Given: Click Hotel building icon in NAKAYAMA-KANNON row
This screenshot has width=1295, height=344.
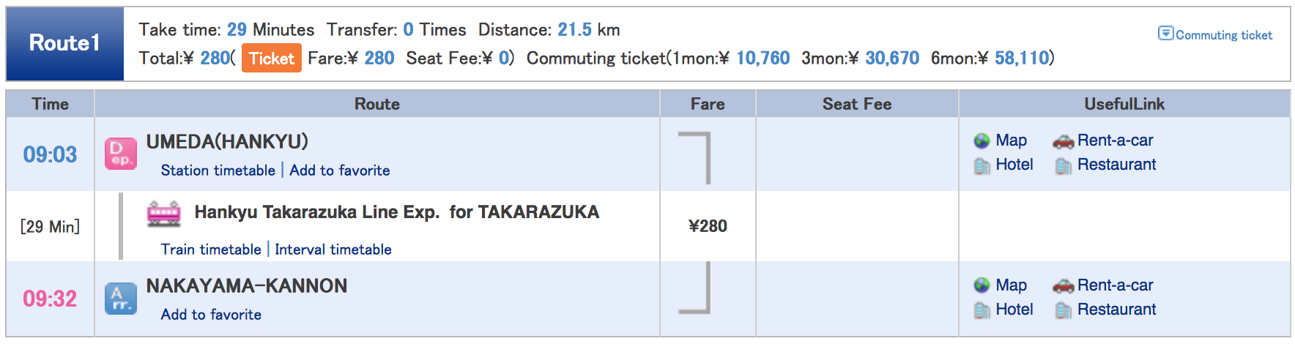Looking at the screenshot, I should (982, 310).
